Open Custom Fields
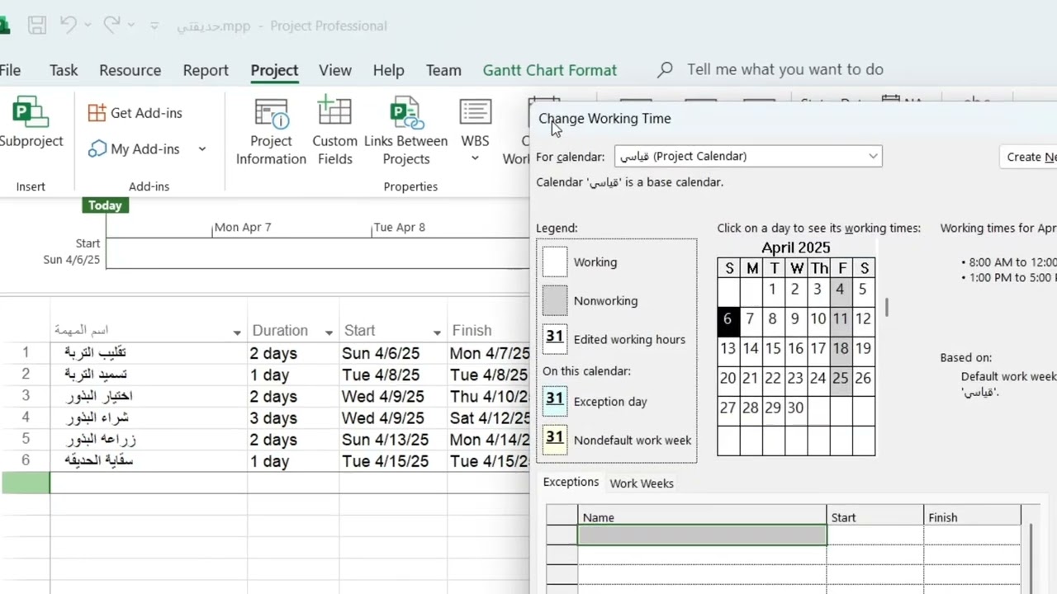1057x594 pixels. [334, 132]
